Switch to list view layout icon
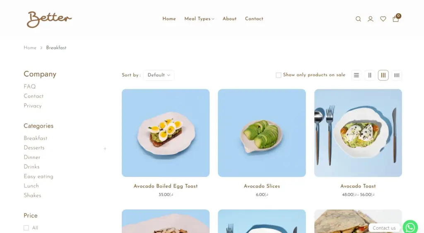Screen dimensions: 424x233 tap(357, 75)
